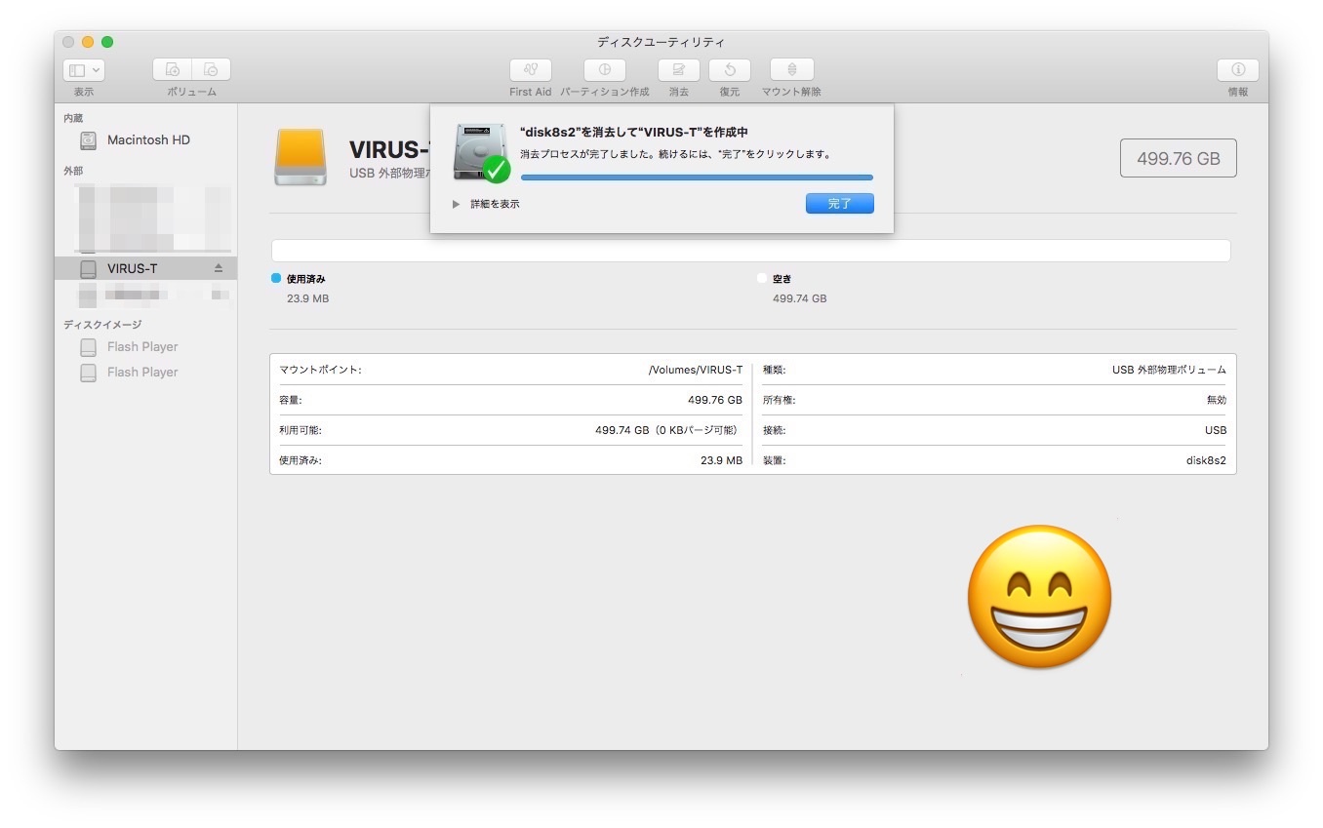Click the マウント解除 unmount toolbar icon
Image resolution: width=1323 pixels, height=828 pixels.
tap(791, 70)
